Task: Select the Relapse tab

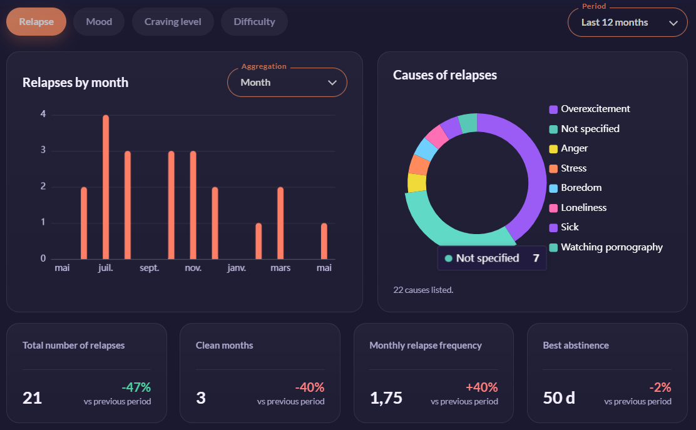Action: click(36, 22)
